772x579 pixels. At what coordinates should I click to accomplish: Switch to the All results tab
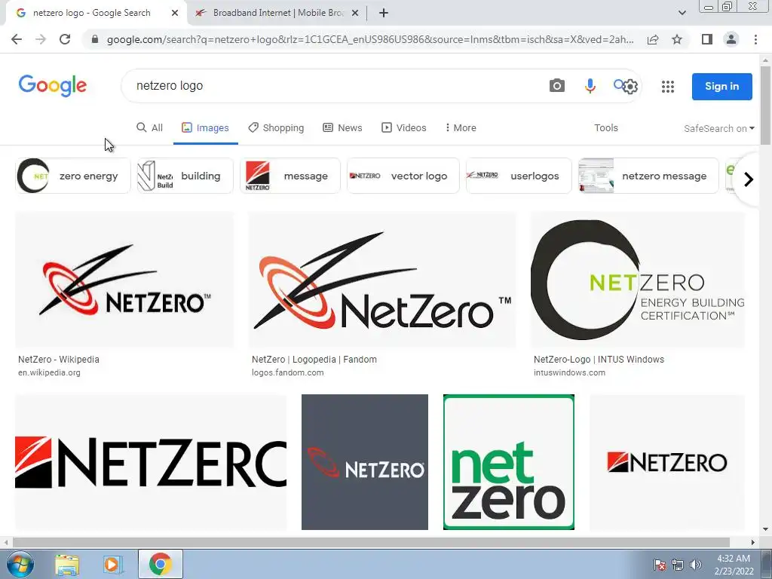pos(149,127)
